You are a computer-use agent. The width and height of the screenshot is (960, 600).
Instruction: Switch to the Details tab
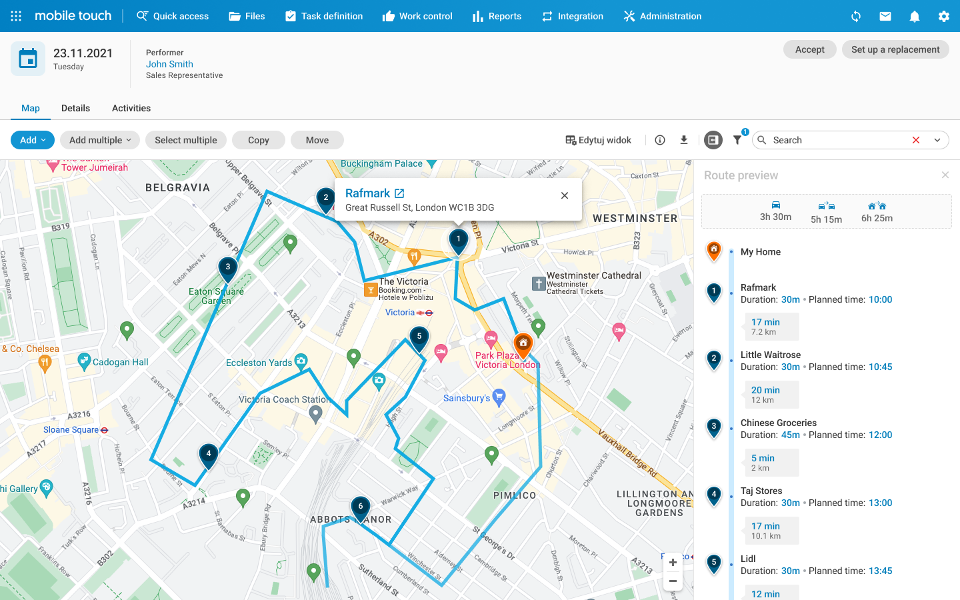click(x=75, y=108)
